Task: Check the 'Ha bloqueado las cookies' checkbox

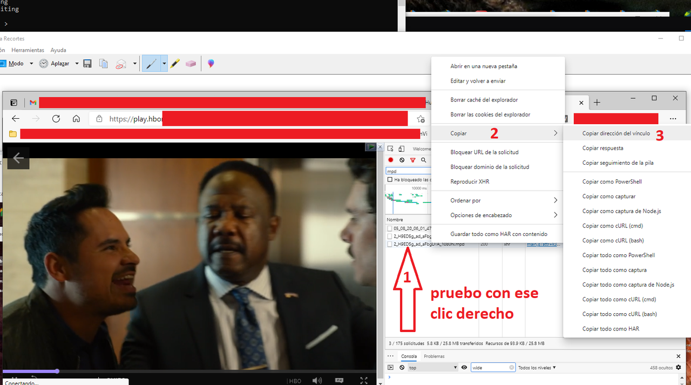Action: pyautogui.click(x=390, y=180)
